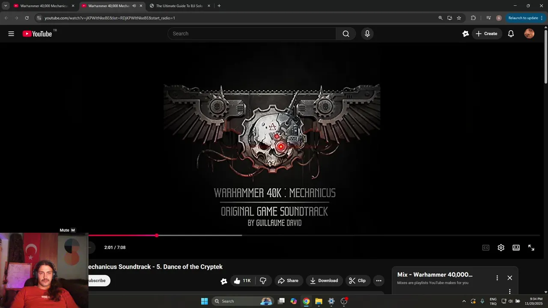Share the video
The height and width of the screenshot is (308, 548).
click(x=288, y=281)
